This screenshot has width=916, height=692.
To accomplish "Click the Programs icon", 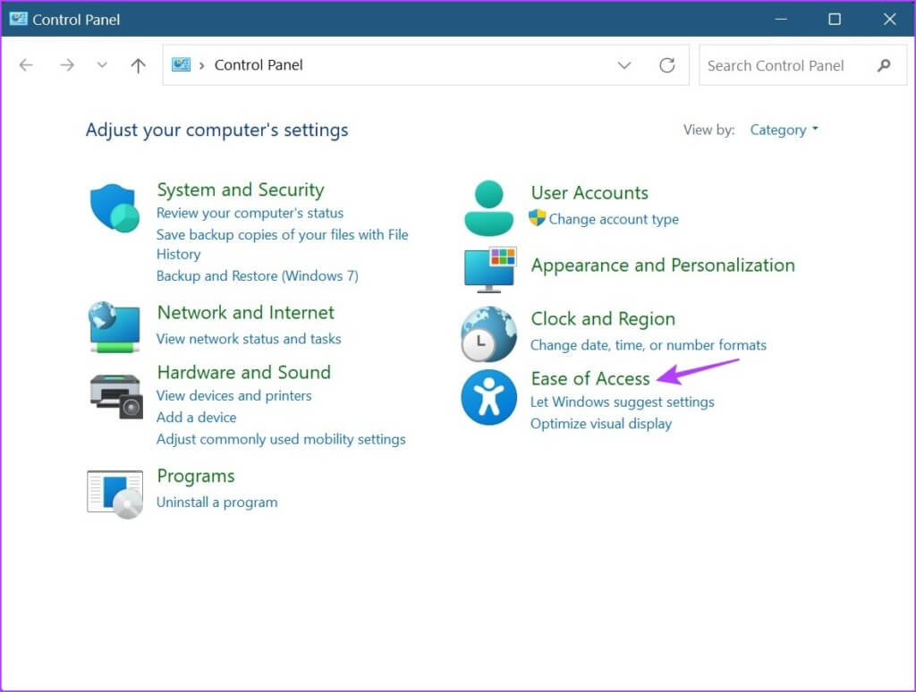I will pyautogui.click(x=114, y=490).
